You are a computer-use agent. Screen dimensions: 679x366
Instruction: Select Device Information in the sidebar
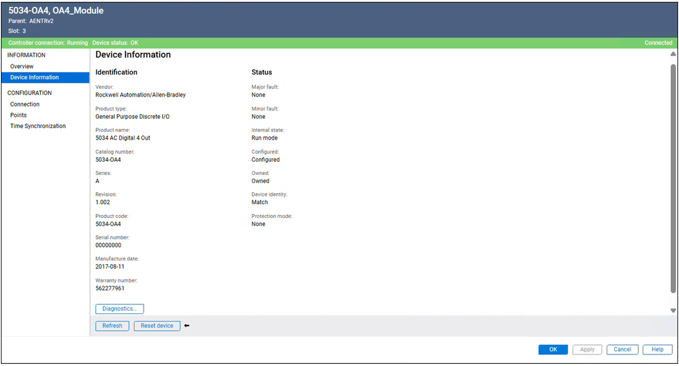(45, 77)
